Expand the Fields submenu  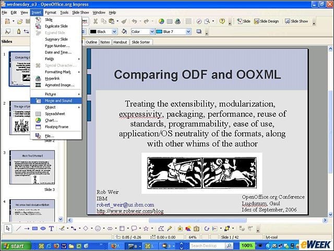pyautogui.click(x=56, y=59)
